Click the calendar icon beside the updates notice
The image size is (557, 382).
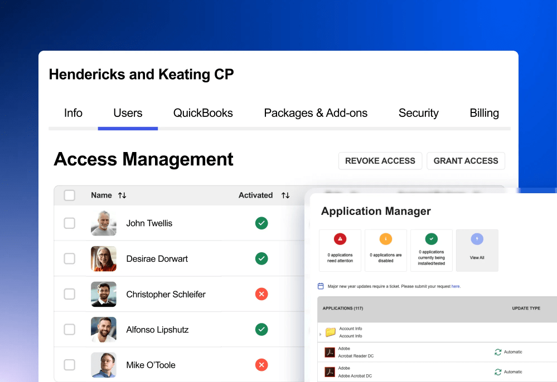320,285
